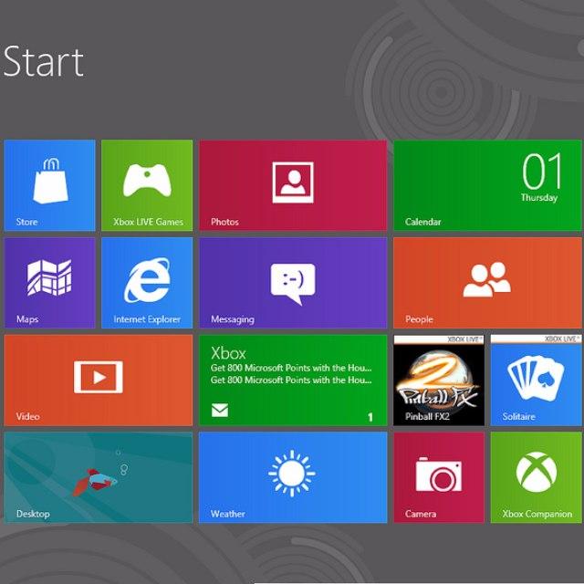584x584 pixels.
Task: Click 'Get 800 Microsoft Points' first line
Action: (291, 368)
